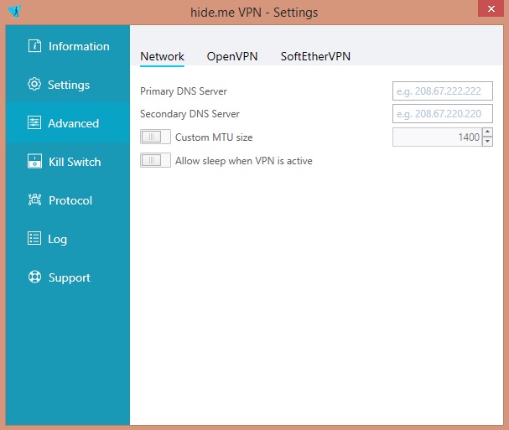Image resolution: width=509 pixels, height=430 pixels.
Task: Click the Support lifebuoy icon
Action: coord(34,277)
